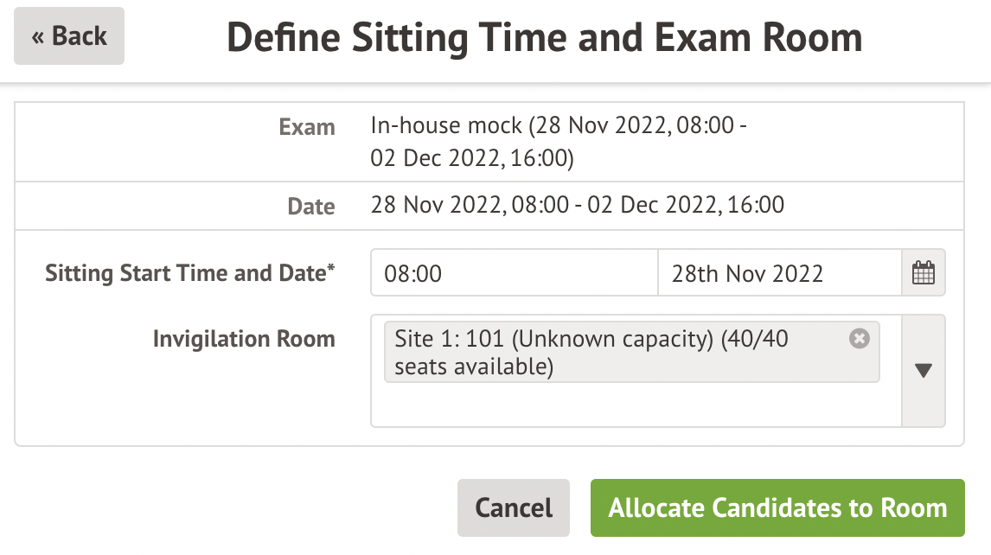Click the In-house mock exam name text
Image resolution: width=991 pixels, height=555 pixels.
(x=445, y=127)
